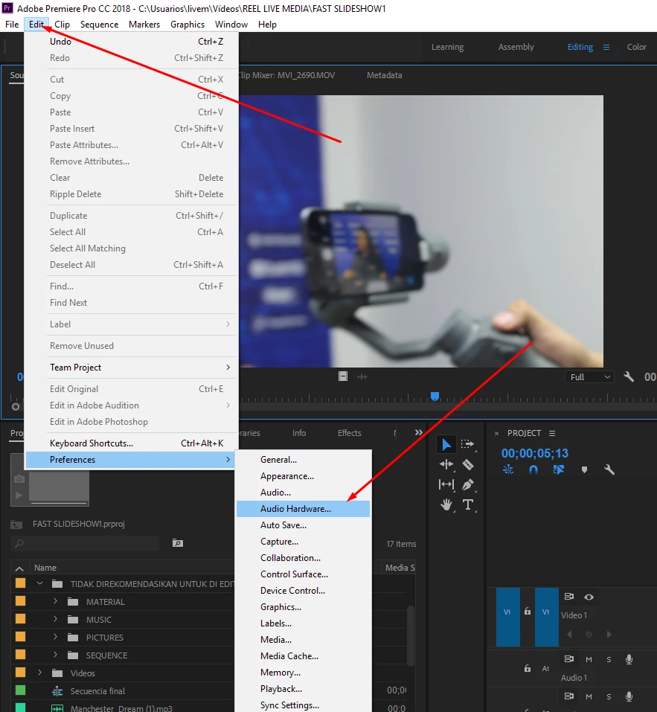Image resolution: width=657 pixels, height=712 pixels.
Task: Expand the Videos bin
Action: tap(40, 673)
